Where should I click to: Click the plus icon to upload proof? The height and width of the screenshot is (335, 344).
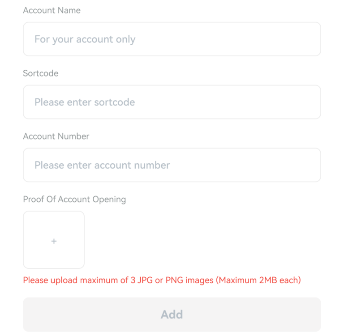pos(54,241)
